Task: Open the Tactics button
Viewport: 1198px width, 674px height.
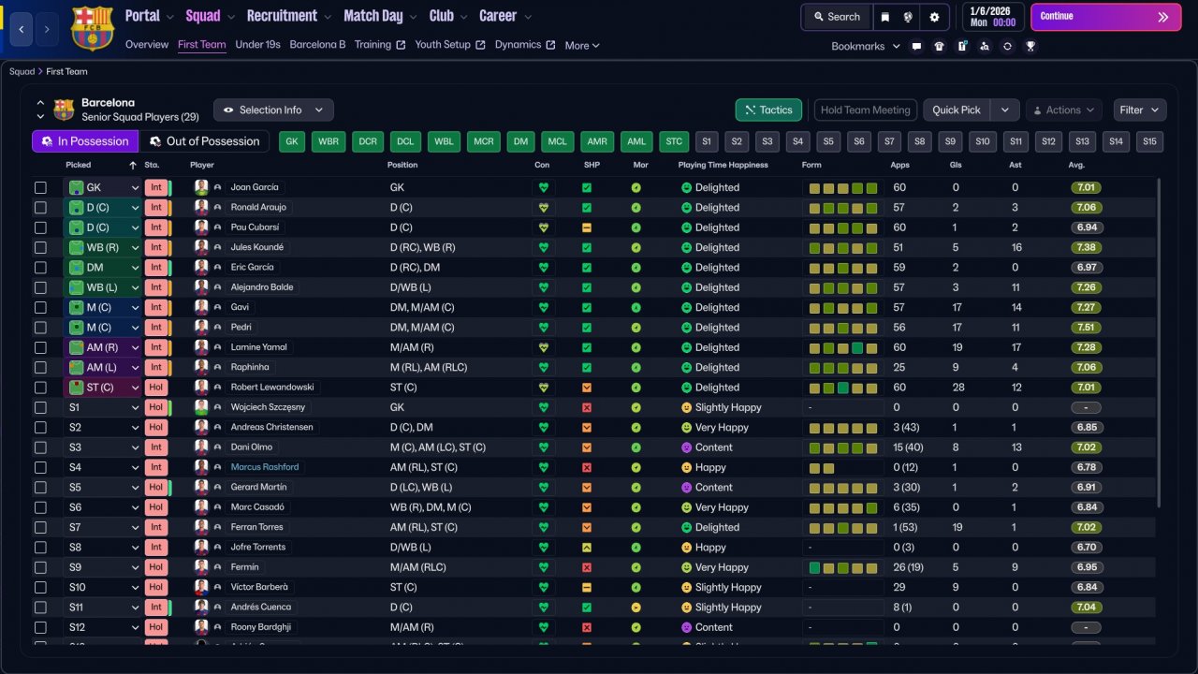Action: (768, 110)
